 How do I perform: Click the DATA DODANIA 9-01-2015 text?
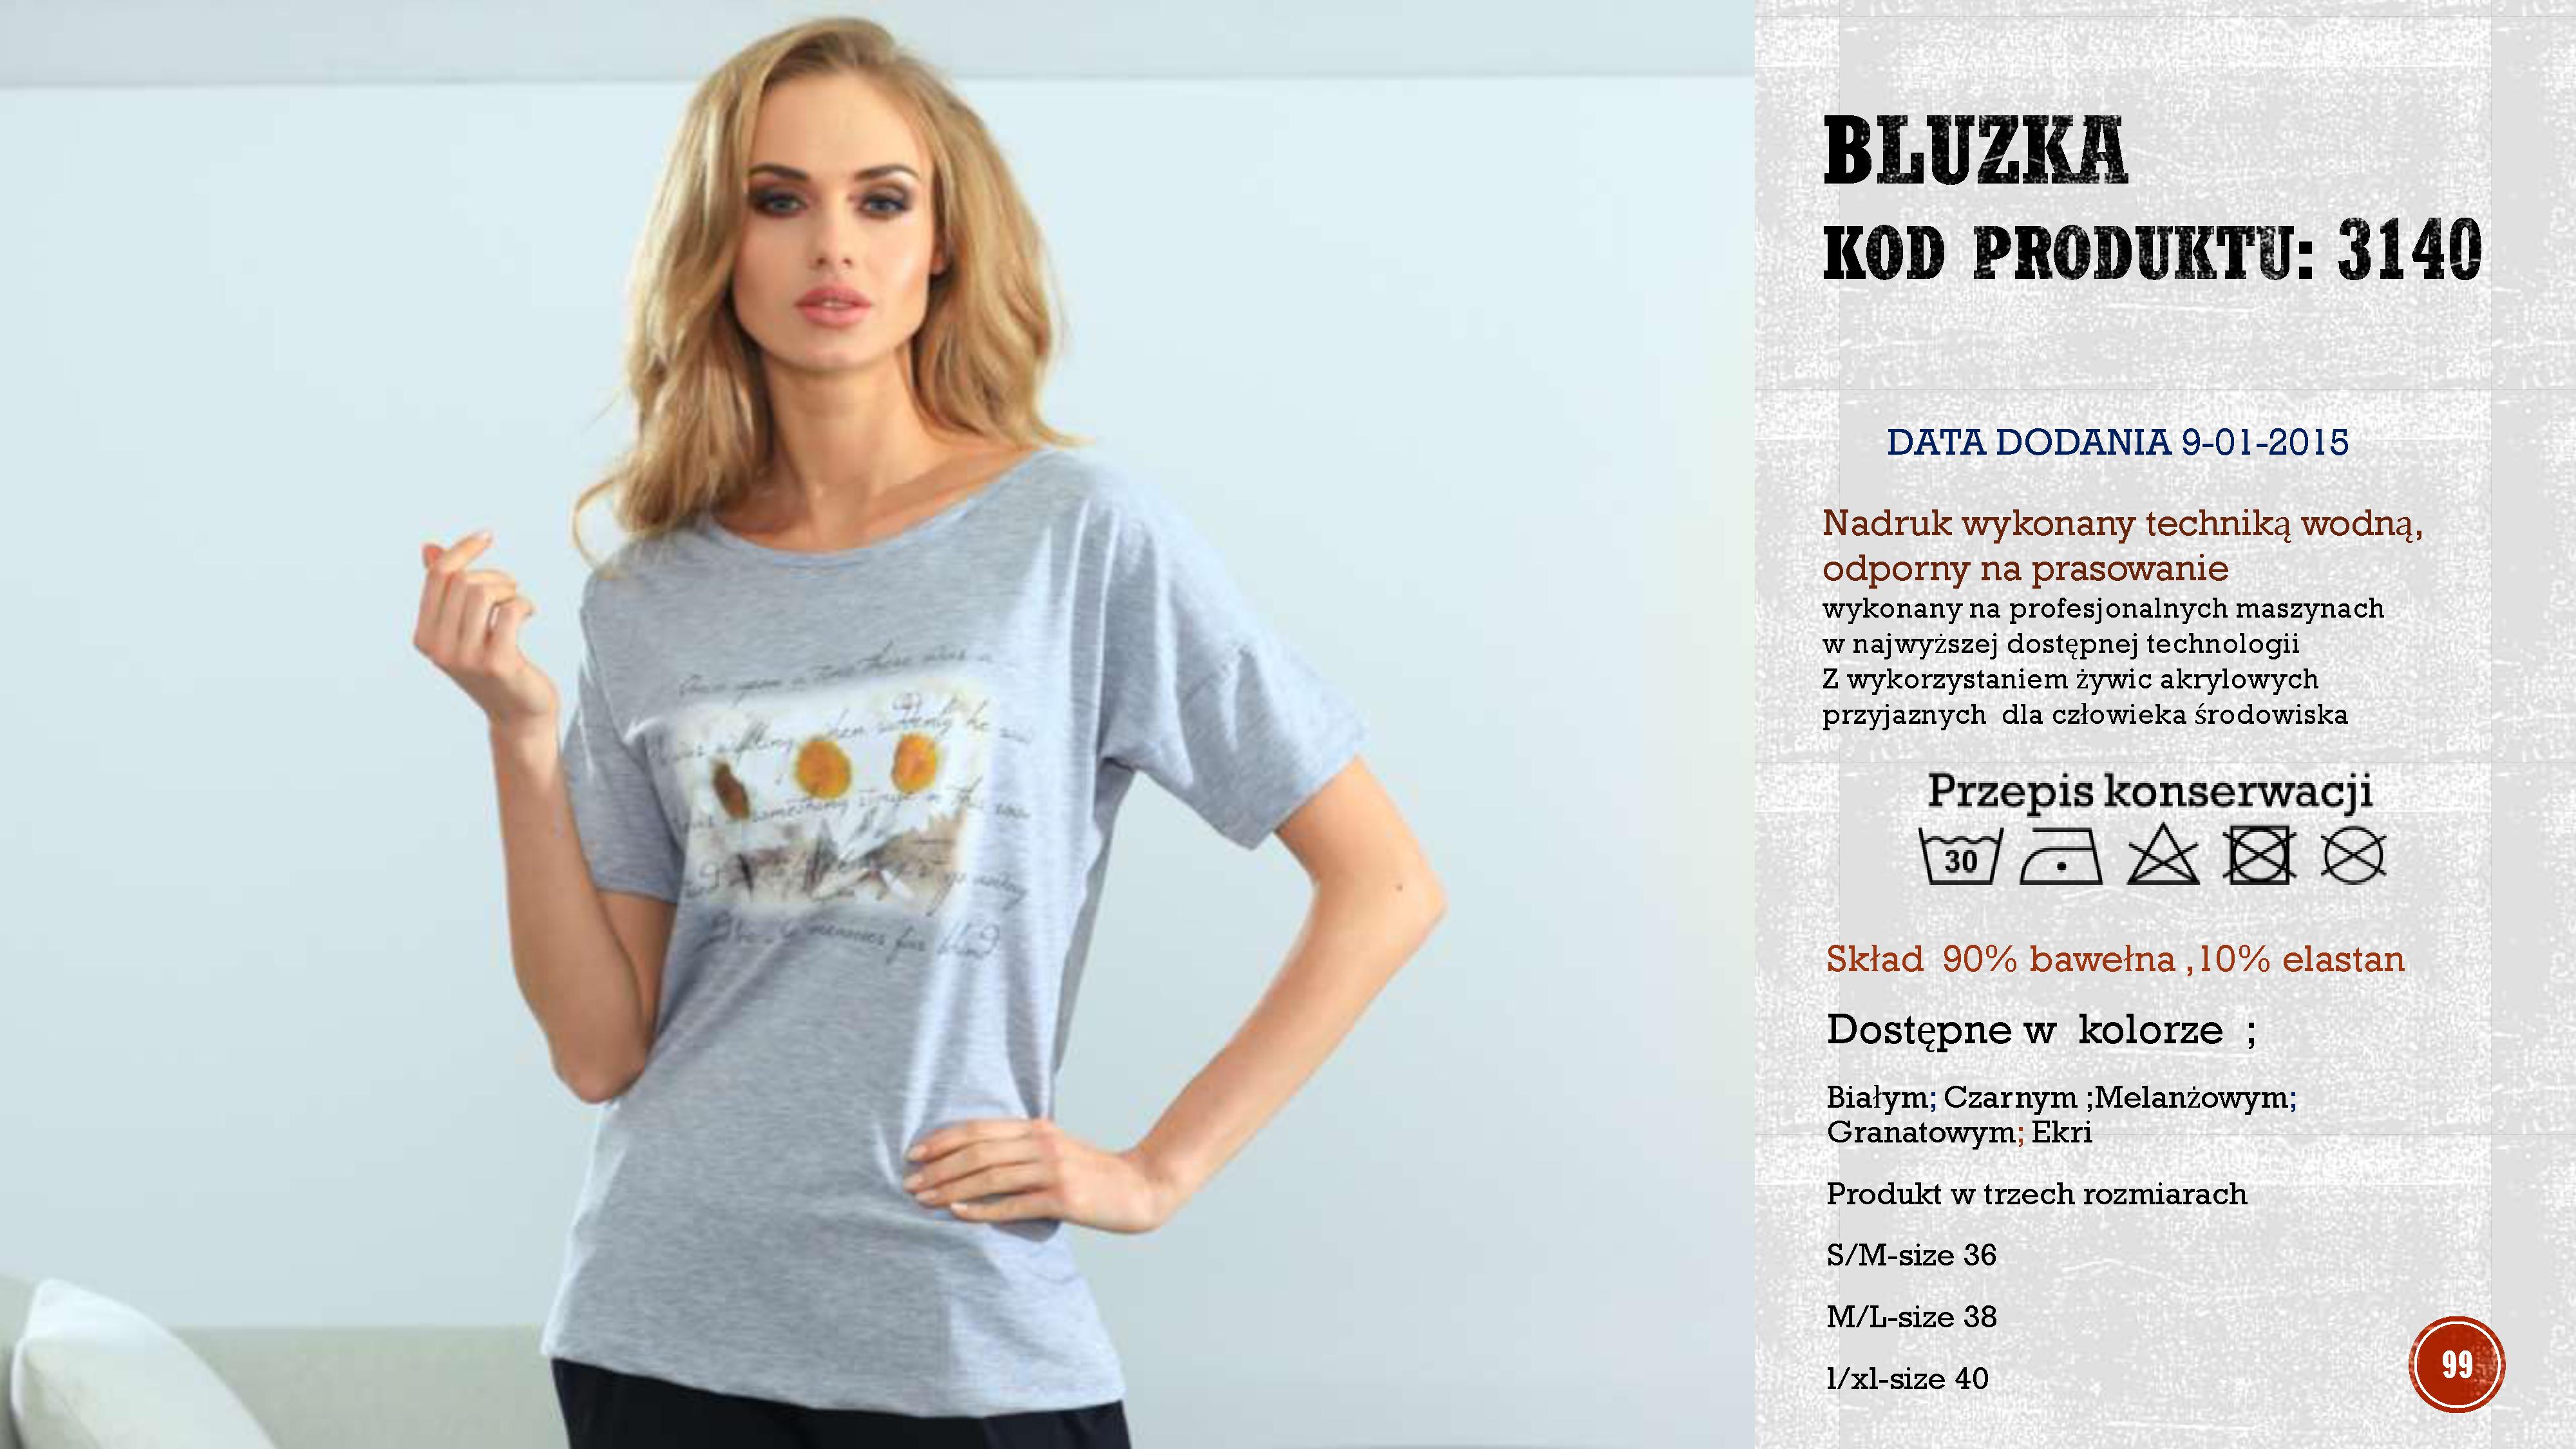pos(2118,442)
